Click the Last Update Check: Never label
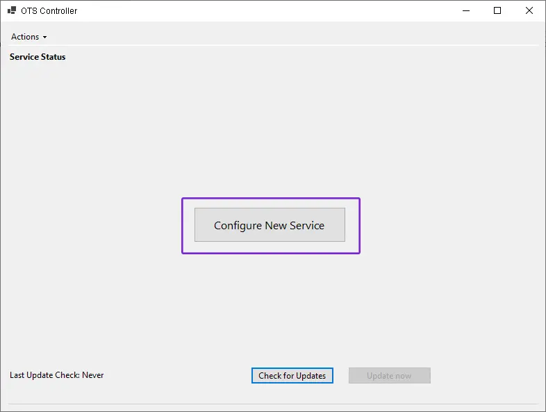 [56, 375]
